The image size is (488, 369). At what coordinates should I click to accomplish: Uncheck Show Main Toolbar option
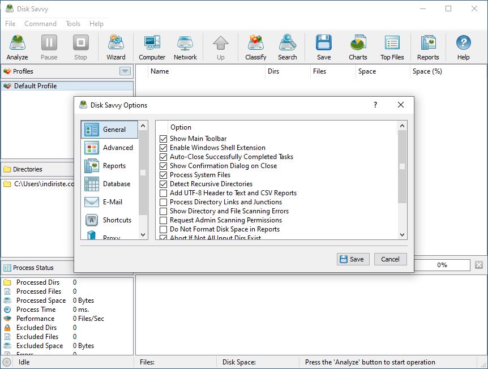pyautogui.click(x=163, y=139)
